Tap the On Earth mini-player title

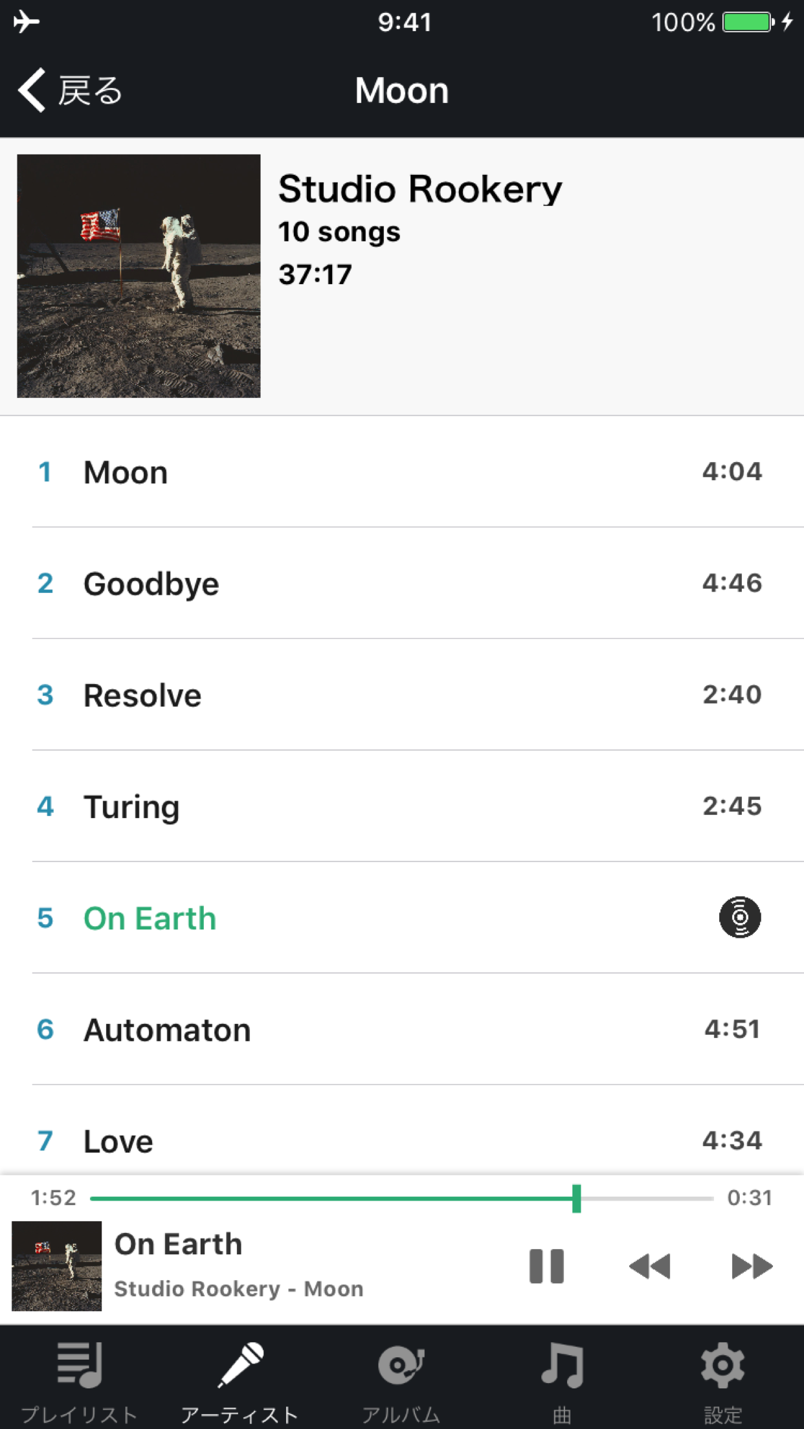[x=179, y=1244]
